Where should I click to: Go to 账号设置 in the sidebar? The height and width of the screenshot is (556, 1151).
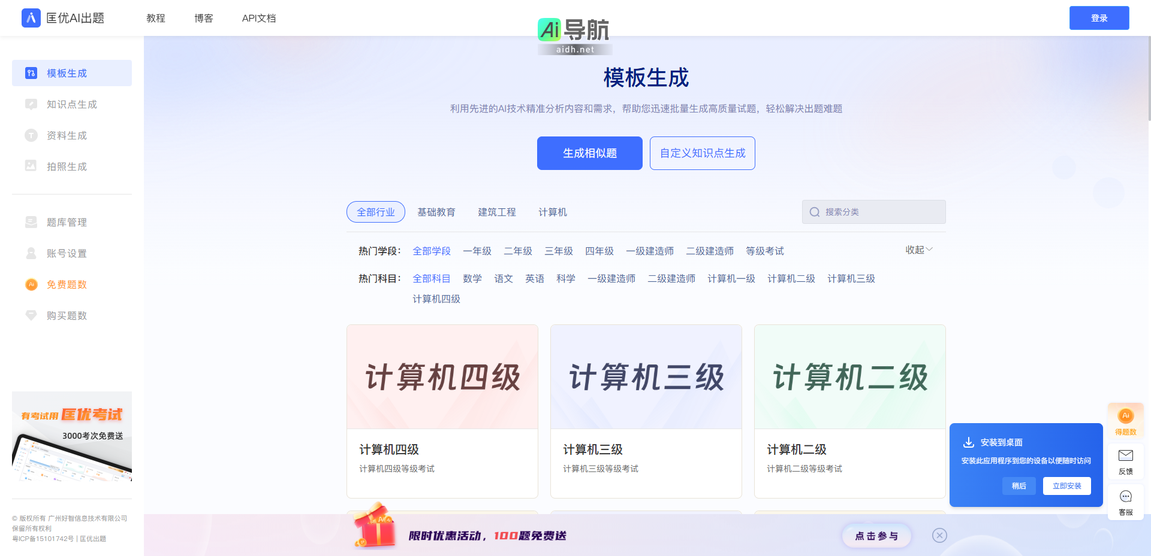[x=67, y=253]
